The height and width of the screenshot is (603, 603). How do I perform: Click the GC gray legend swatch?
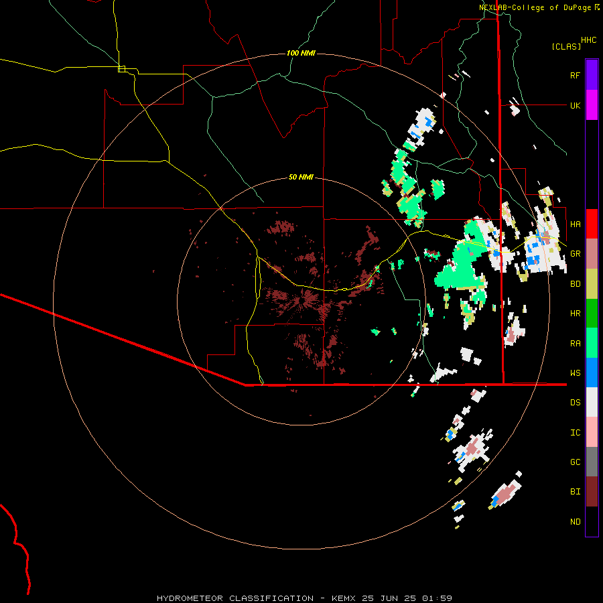point(592,462)
